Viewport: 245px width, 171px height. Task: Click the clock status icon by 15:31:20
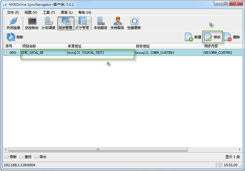220,165
